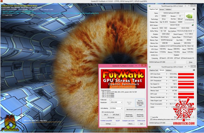This screenshot has width=204, height=133.
Task: Select Graphics Card tab in top GPU-Z window
Action: tap(154, 9)
